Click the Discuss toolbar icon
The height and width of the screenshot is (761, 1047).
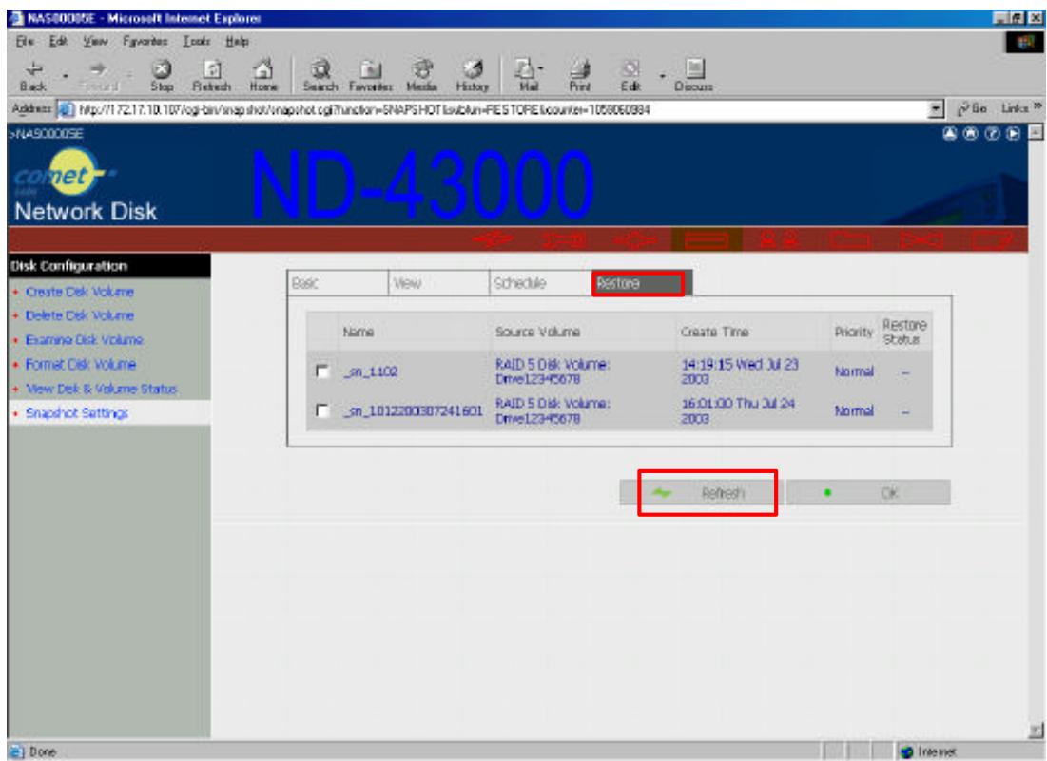[x=694, y=75]
